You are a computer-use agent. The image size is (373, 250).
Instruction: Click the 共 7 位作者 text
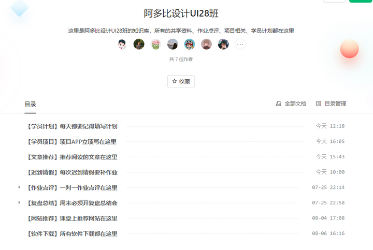[x=181, y=59]
